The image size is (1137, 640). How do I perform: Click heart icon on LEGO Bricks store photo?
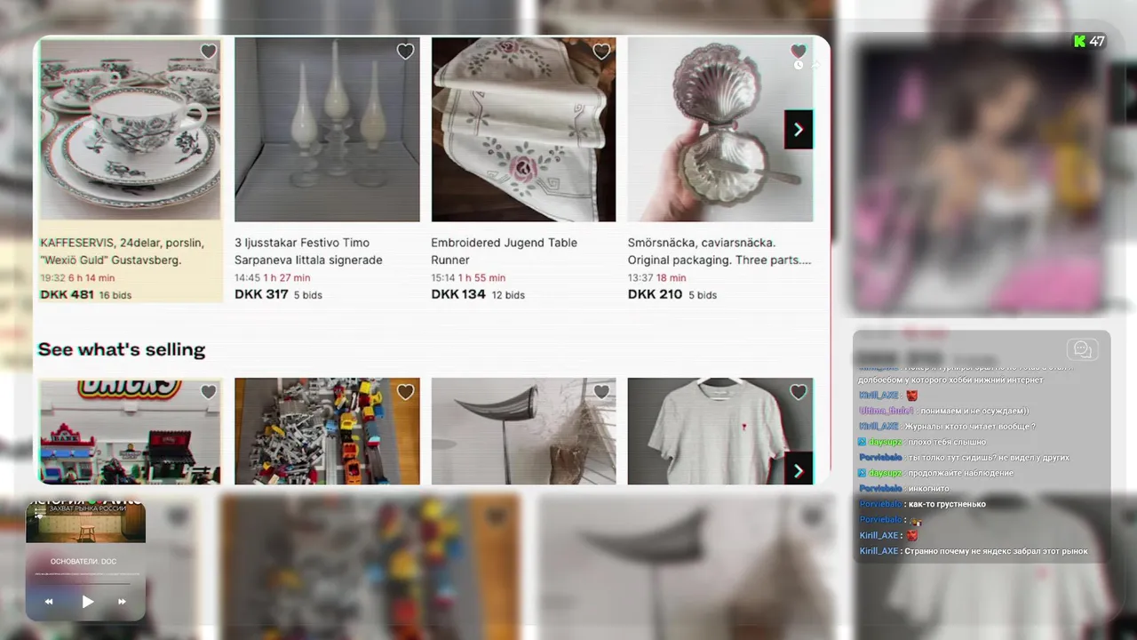click(x=208, y=392)
